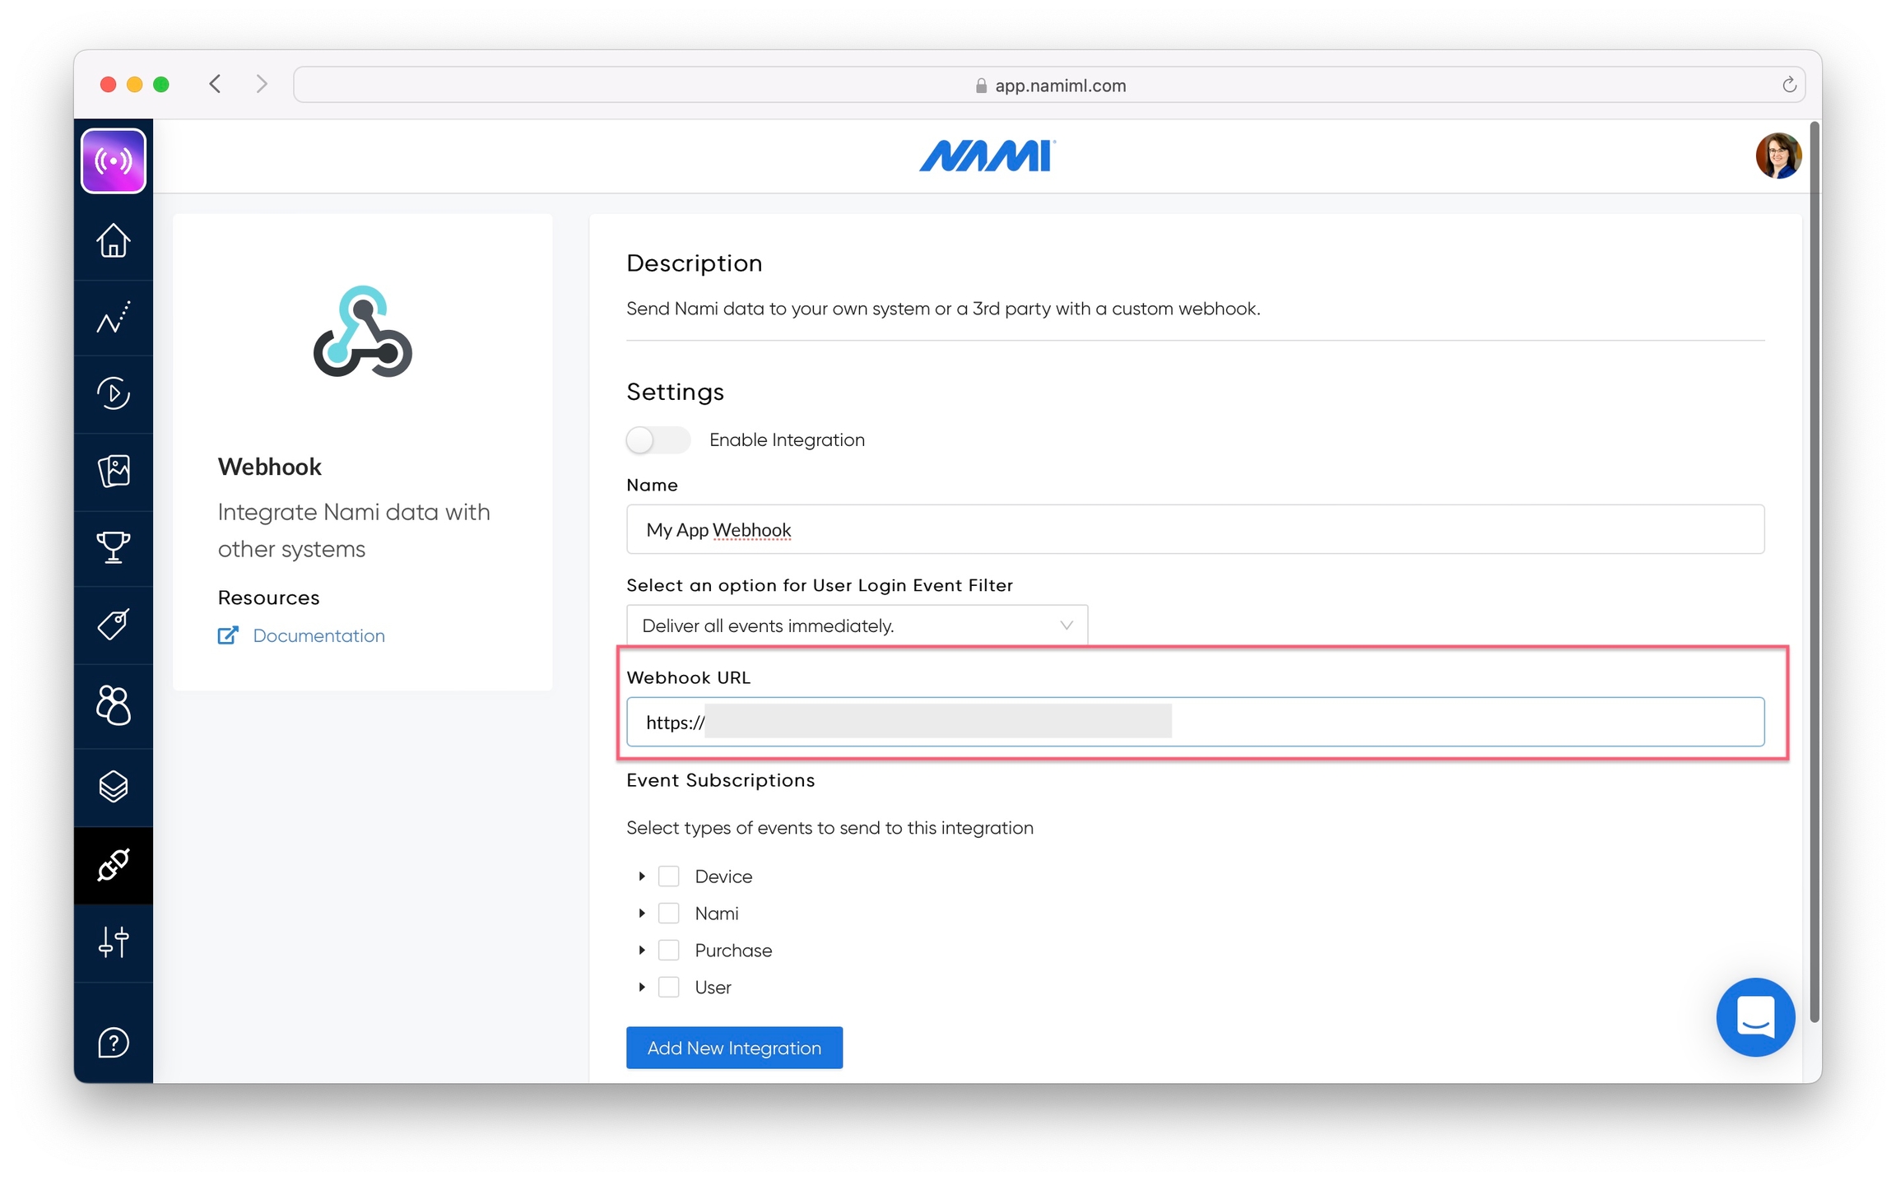This screenshot has width=1896, height=1181.
Task: Click the Enable Integration label
Action: pos(787,439)
